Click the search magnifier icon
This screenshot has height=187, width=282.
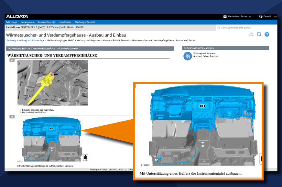219,28
